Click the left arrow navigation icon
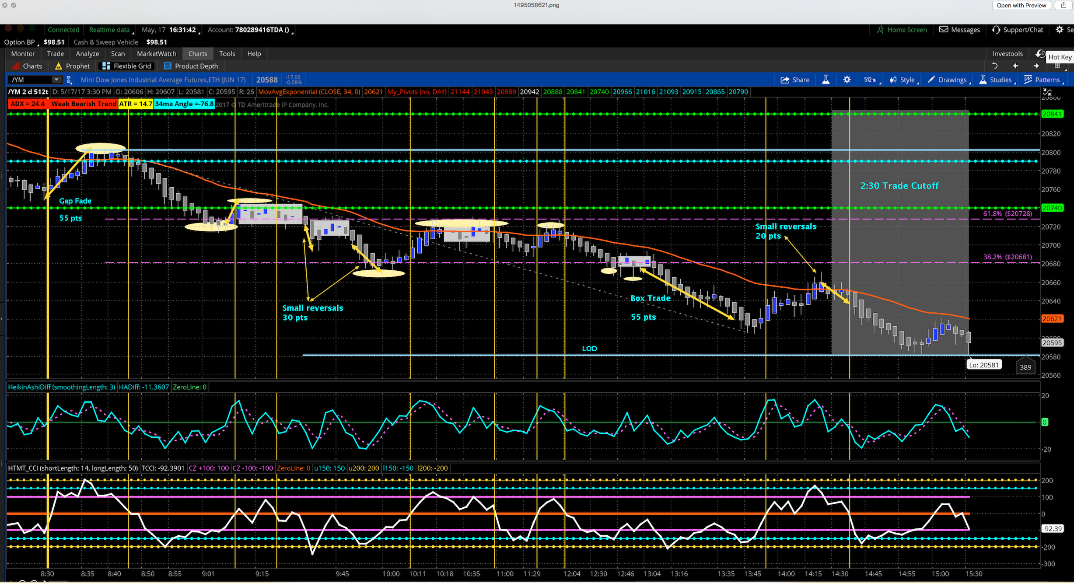Viewport: 1074px width, 583px height. tap(1015, 66)
